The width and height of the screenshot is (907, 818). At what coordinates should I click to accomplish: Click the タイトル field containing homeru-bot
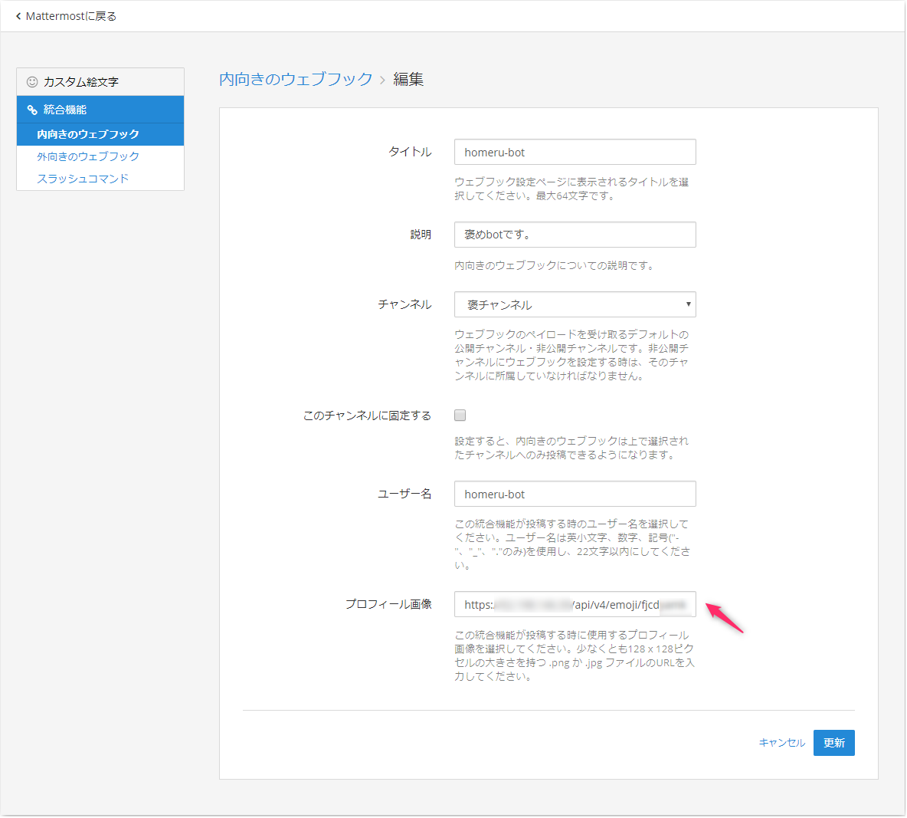click(x=575, y=152)
